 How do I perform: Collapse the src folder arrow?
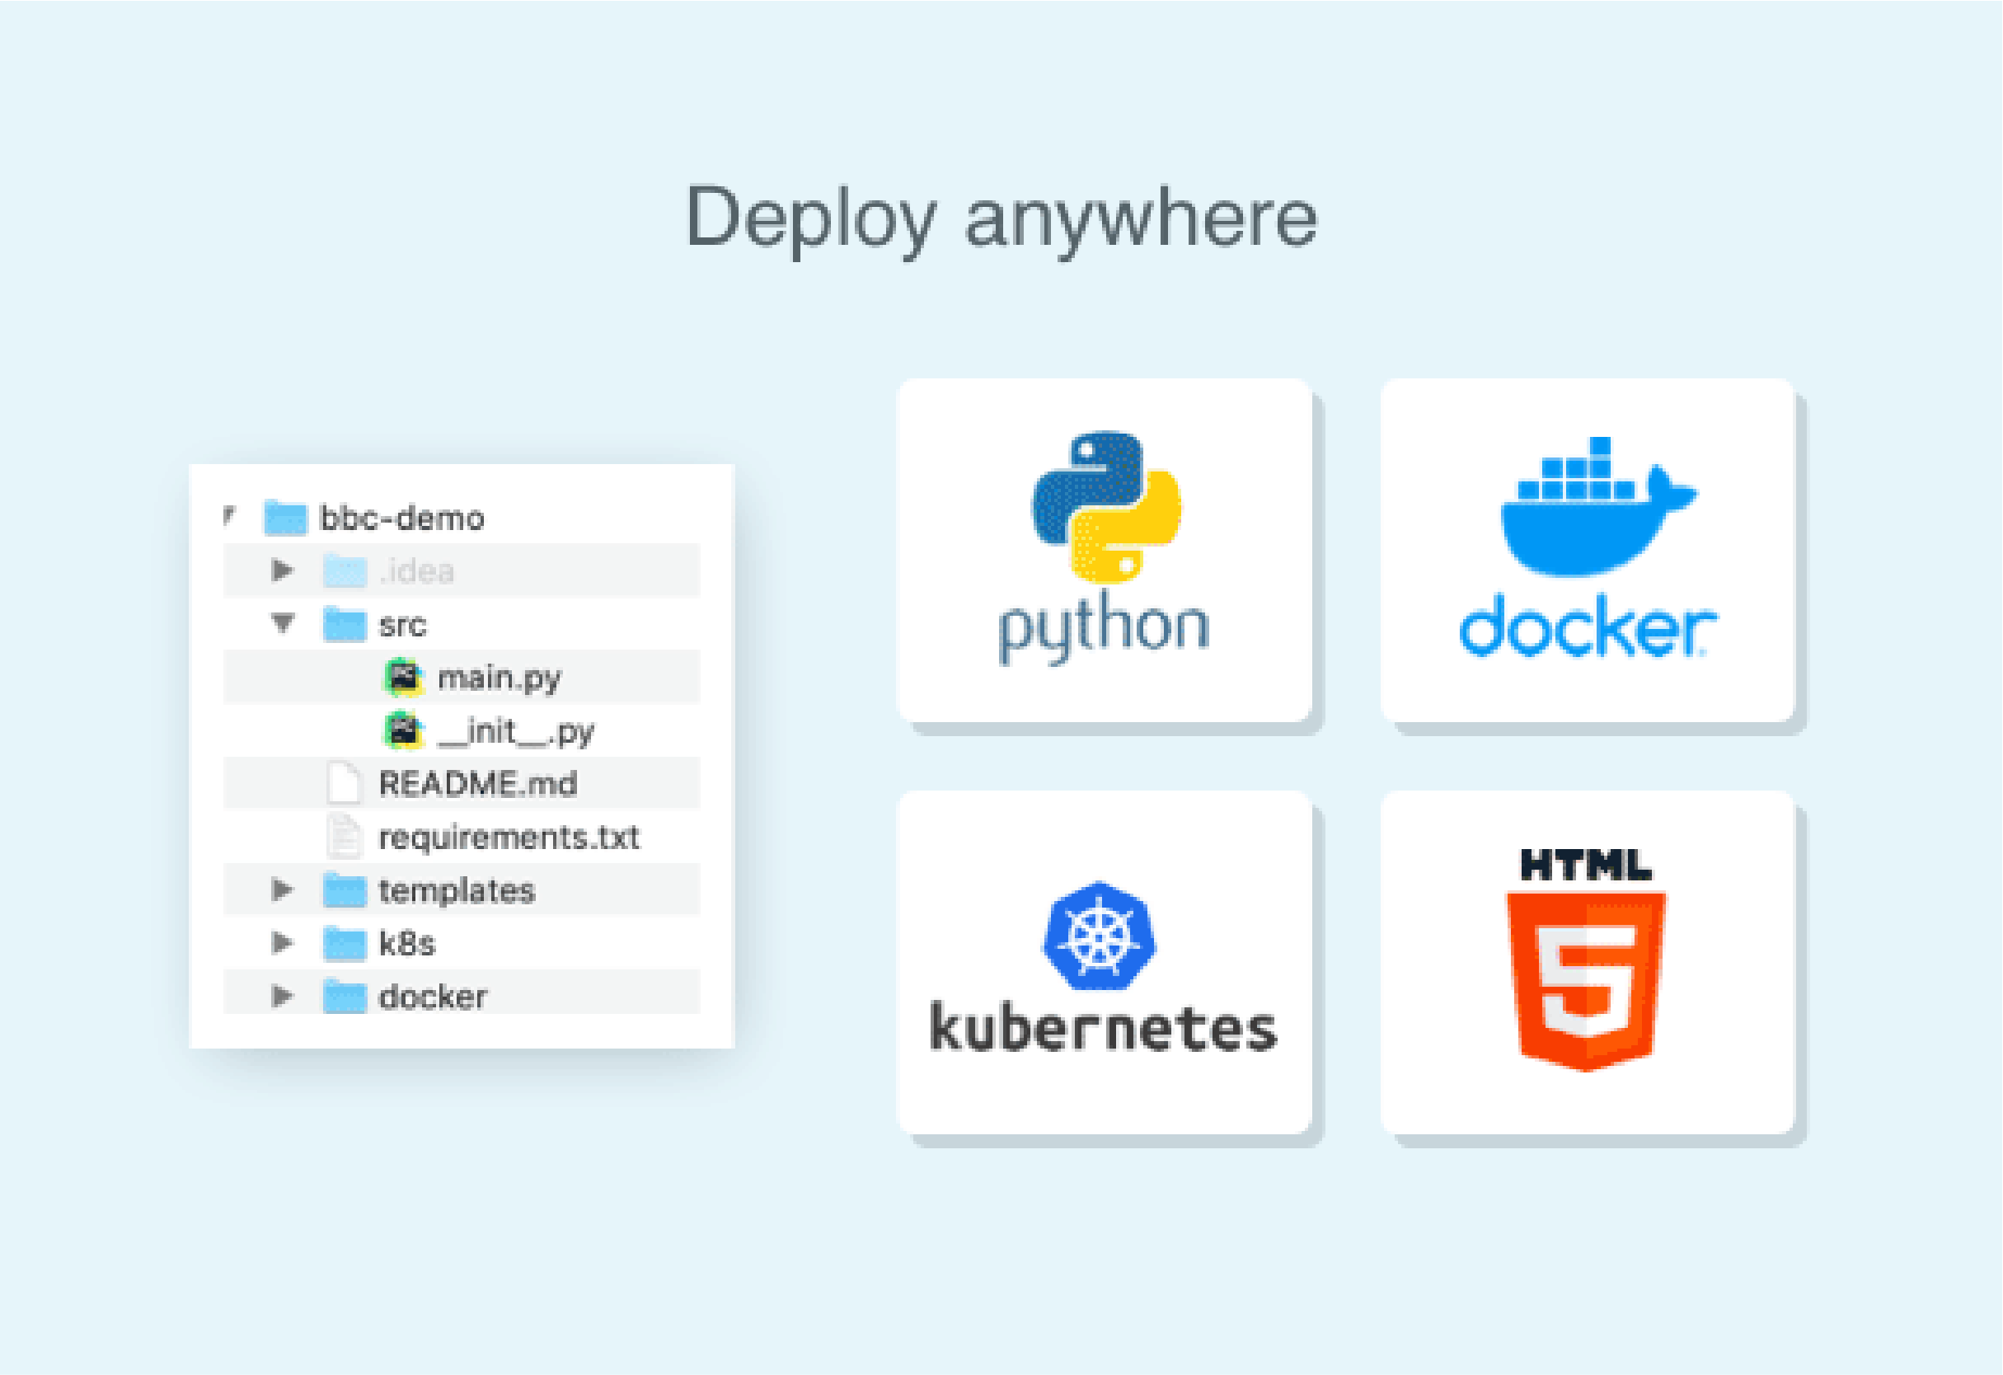282,622
